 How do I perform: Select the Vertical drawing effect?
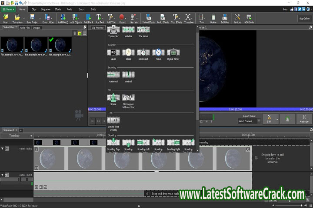pos(128,77)
